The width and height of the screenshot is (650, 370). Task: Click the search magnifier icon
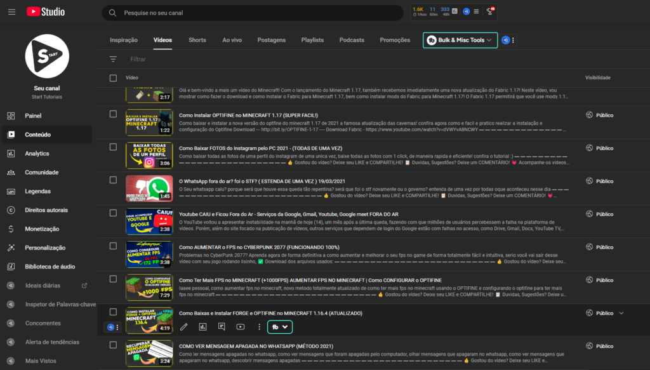point(112,13)
